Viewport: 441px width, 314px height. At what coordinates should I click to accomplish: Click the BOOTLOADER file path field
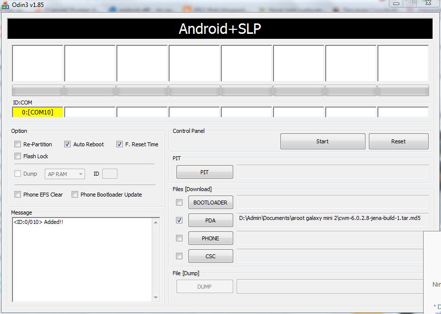click(x=333, y=203)
